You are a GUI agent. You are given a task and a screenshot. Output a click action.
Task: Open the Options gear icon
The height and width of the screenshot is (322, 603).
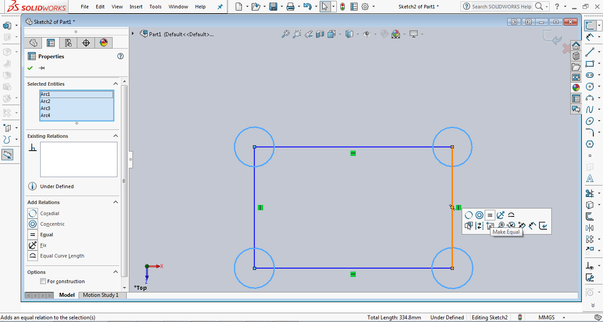coord(365,7)
